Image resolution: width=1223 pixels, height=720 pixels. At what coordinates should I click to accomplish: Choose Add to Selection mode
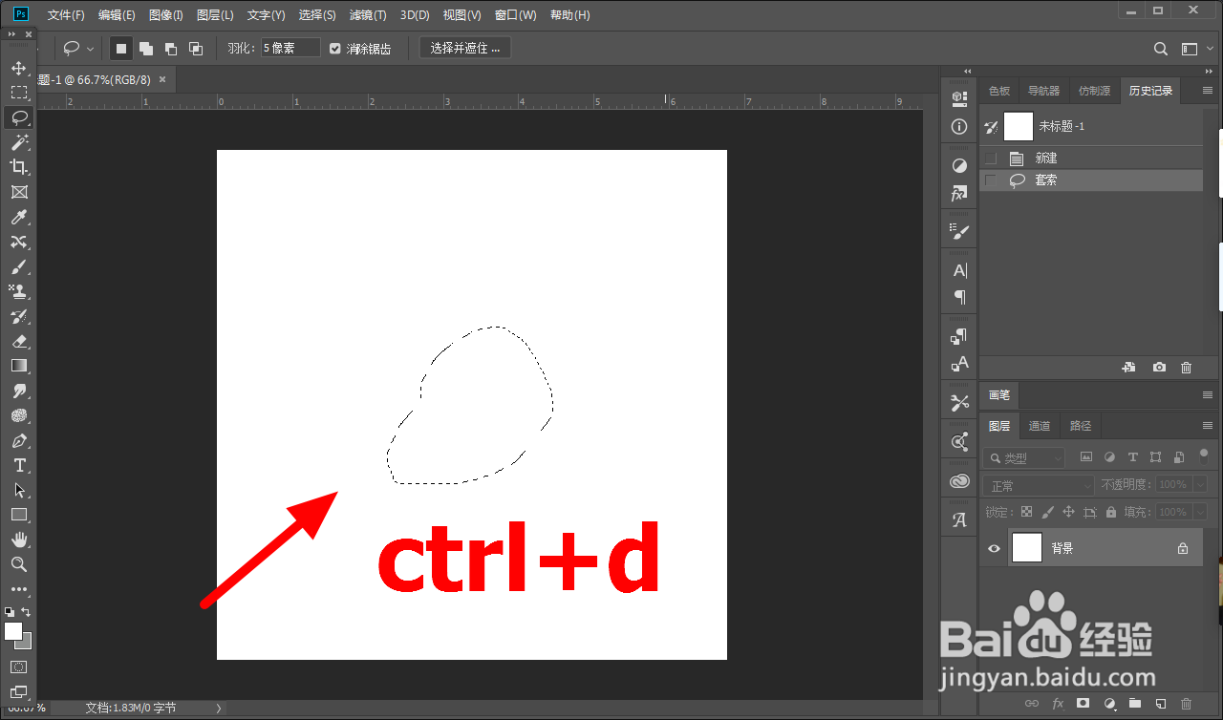(x=146, y=48)
